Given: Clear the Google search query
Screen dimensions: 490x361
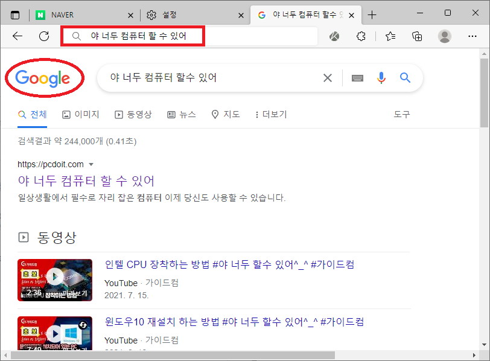Looking at the screenshot, I should pos(328,78).
